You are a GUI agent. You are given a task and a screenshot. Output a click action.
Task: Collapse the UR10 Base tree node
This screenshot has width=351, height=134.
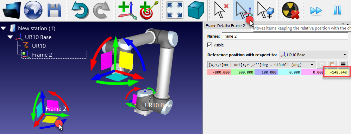[x=10, y=37]
